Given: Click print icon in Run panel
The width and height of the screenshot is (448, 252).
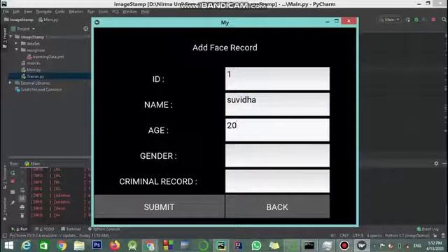Looking at the screenshot, I should coord(22,207).
